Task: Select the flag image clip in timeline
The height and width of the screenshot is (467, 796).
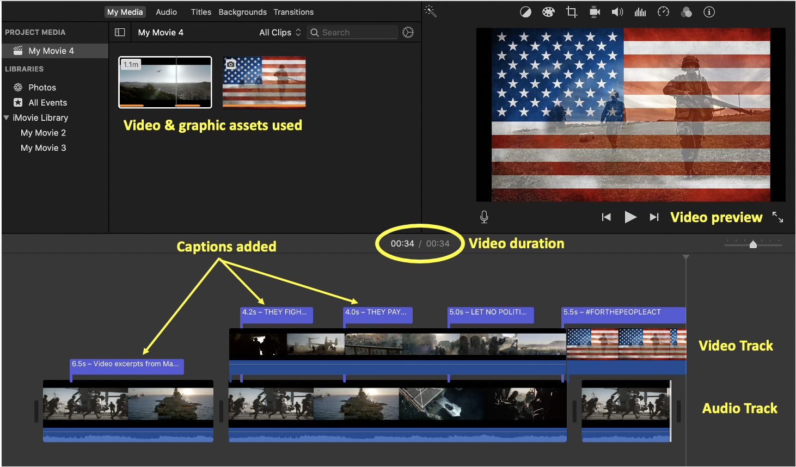Action: point(626,351)
